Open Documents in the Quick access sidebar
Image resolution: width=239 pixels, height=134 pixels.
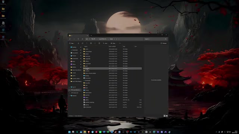point(75,53)
